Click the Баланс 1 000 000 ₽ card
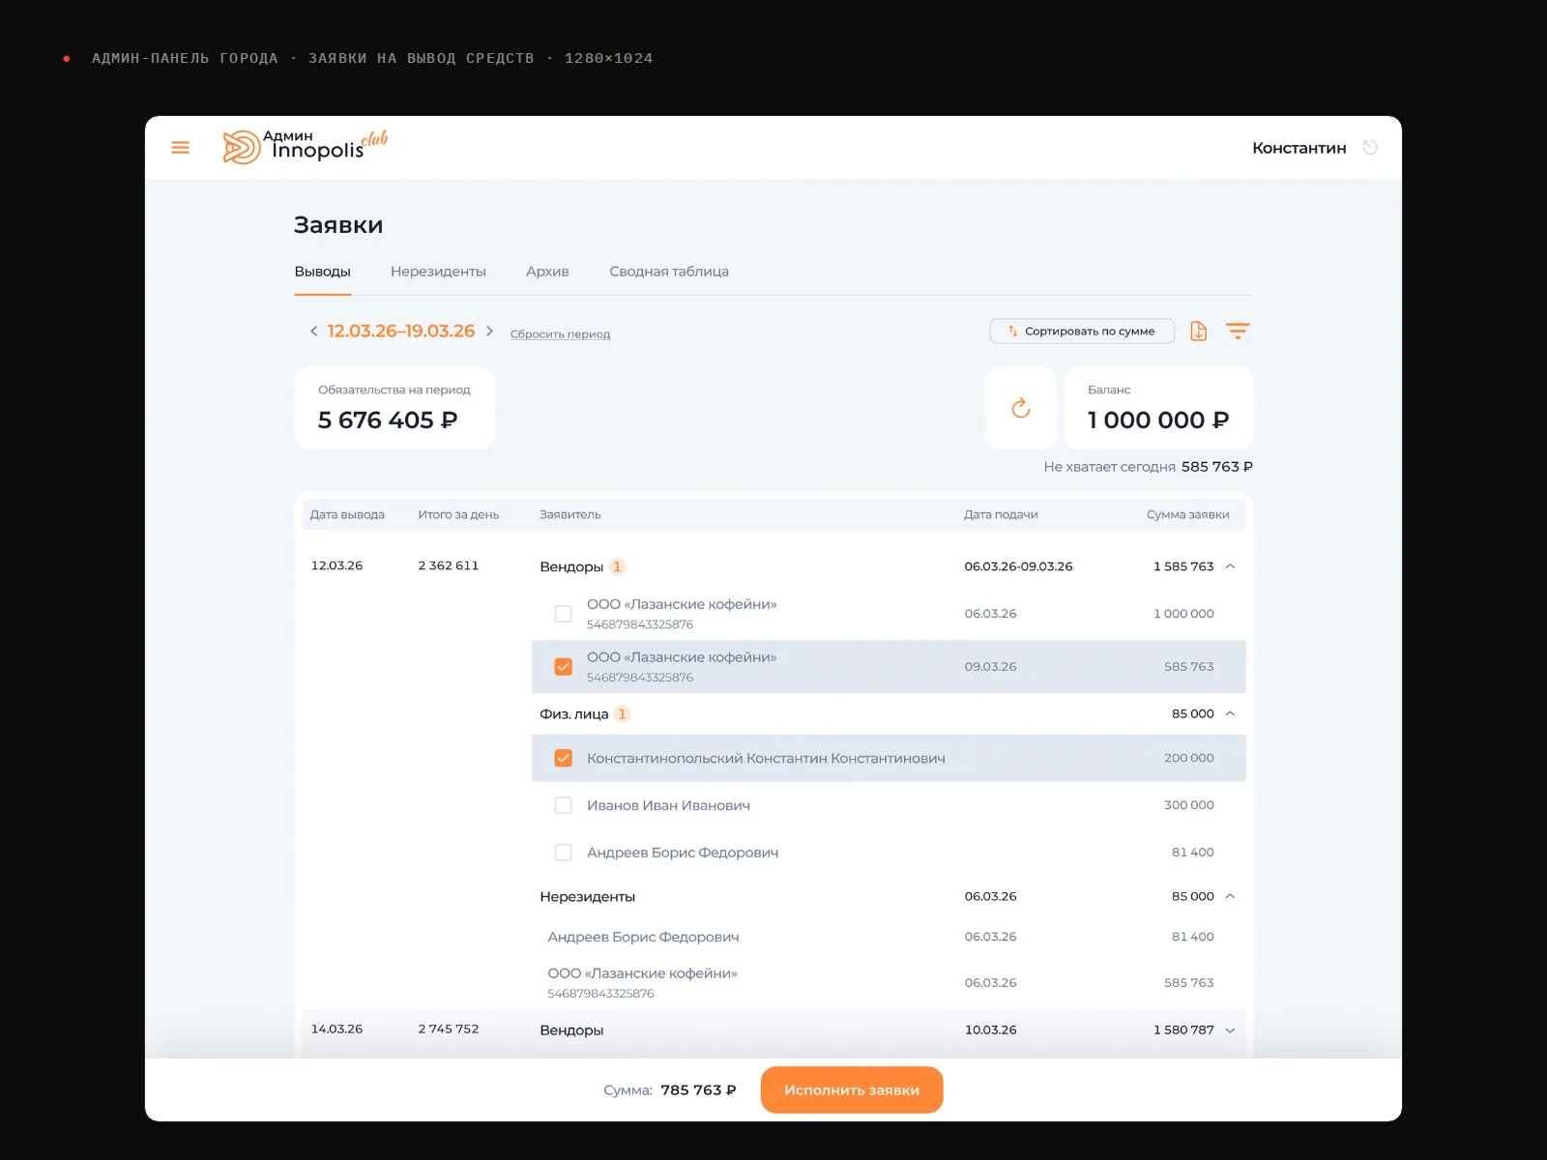The height and width of the screenshot is (1160, 1547). click(x=1158, y=408)
